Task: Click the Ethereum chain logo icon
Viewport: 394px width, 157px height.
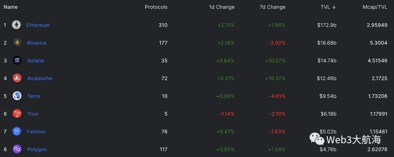Action: coord(16,25)
